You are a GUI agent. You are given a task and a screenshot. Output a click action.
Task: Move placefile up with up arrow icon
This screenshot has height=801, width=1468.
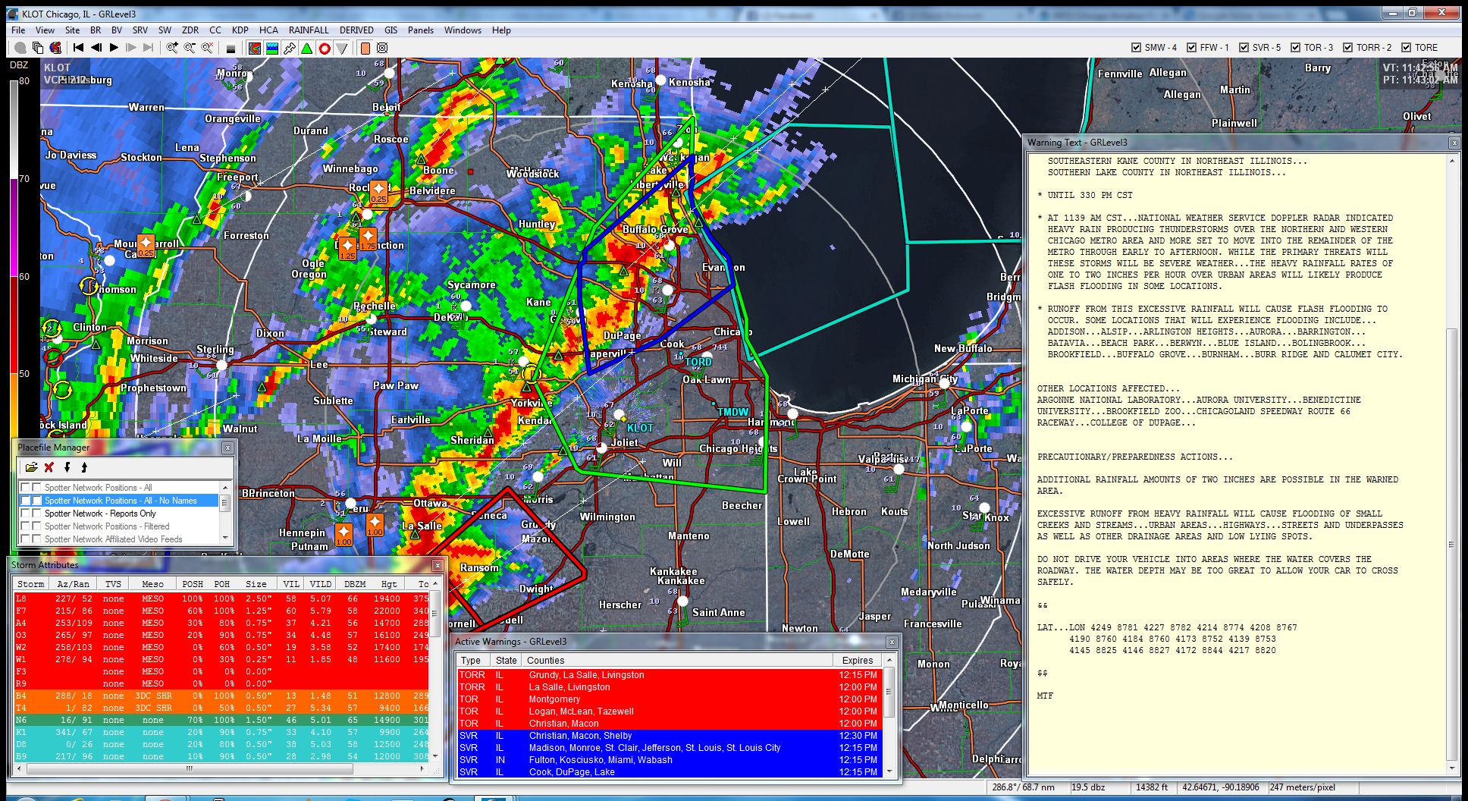point(84,467)
